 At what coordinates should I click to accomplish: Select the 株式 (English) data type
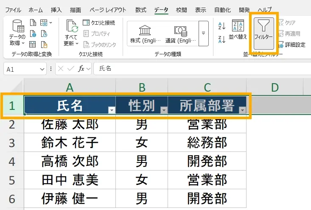(145, 34)
